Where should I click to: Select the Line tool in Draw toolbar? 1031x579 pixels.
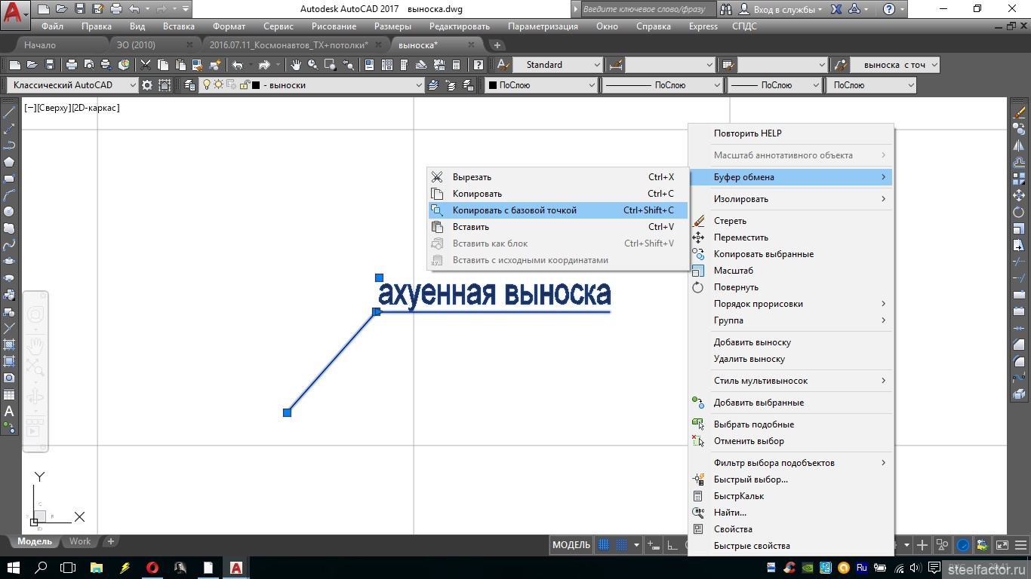click(10, 112)
